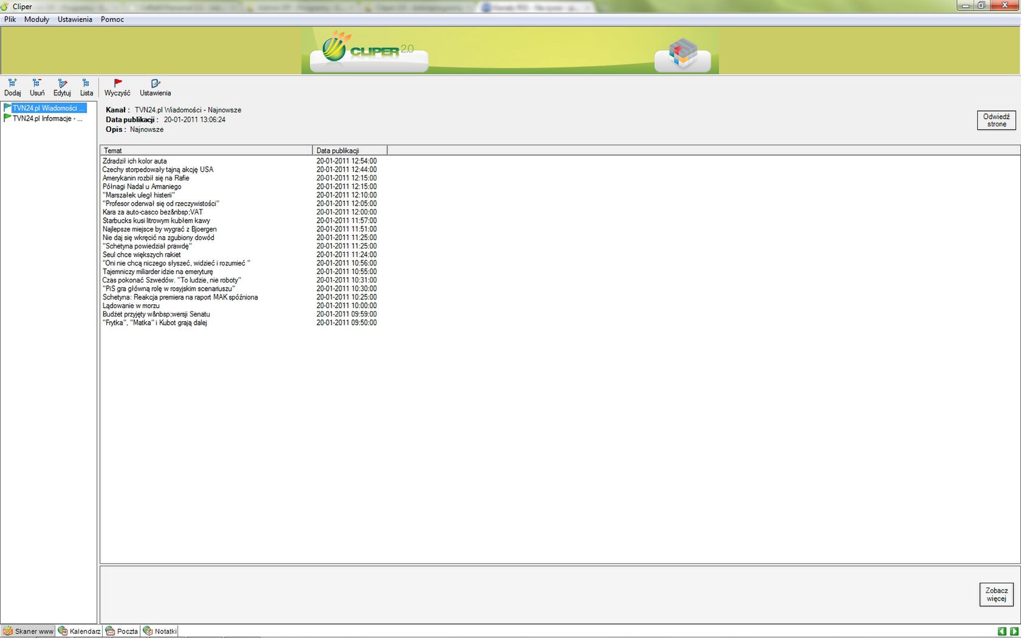Viewport: 1021px width, 638px height.
Task: Select news item 'Zdradził ich kolor auta'
Action: [x=134, y=161]
